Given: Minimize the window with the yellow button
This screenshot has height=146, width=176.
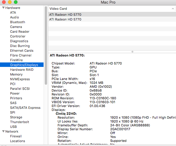Looking at the screenshot, I should click(x=10, y=2).
